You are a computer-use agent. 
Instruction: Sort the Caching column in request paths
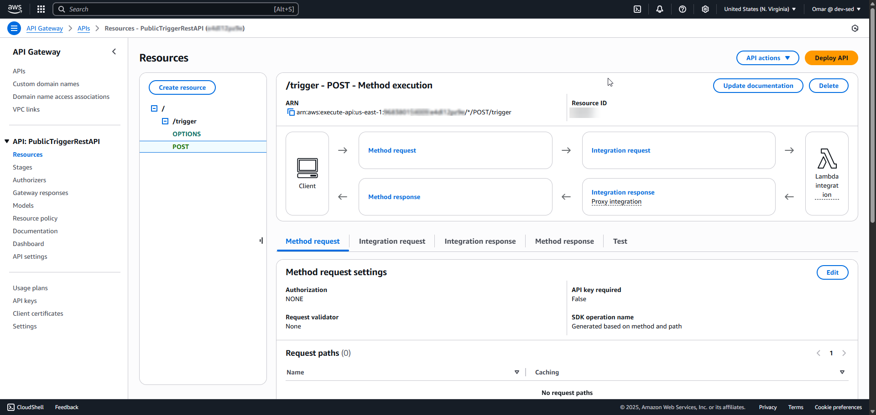(x=842, y=372)
